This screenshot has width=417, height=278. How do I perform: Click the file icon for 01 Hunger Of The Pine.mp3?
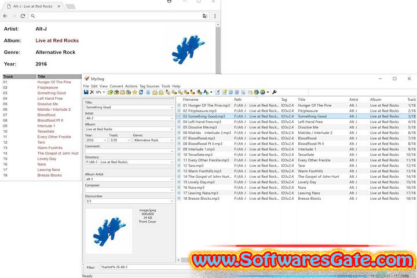(179, 105)
